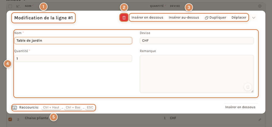Open the Devise field showing CHF

click(x=197, y=41)
